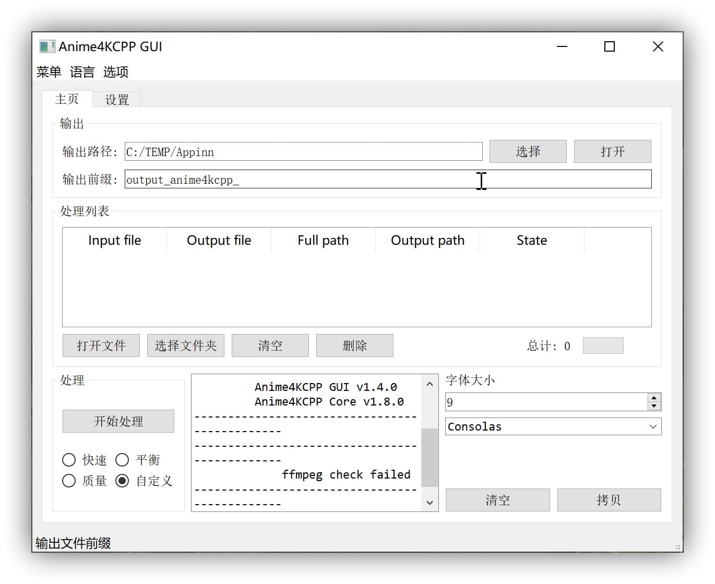The width and height of the screenshot is (715, 584).
Task: Open the 语言 menu
Action: click(82, 72)
